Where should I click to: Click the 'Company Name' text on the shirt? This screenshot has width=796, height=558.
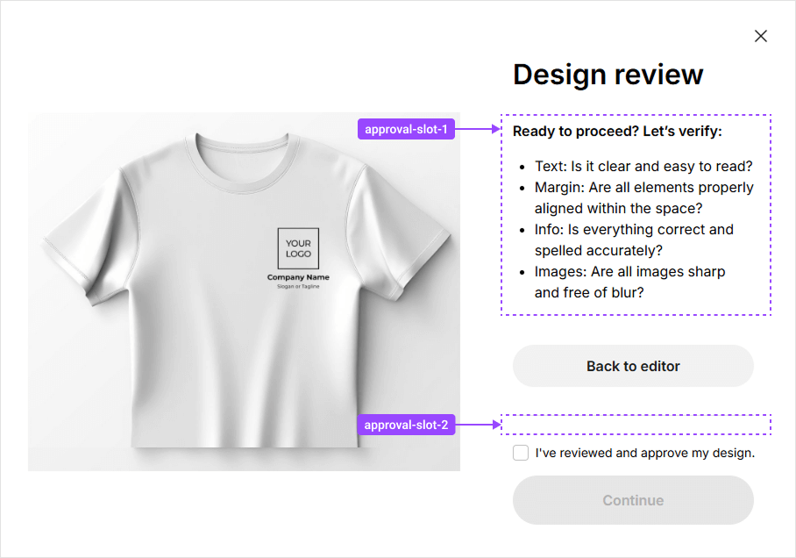tap(298, 276)
